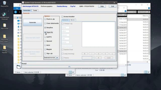
Task: Open address bar history dropdown in right Explorer
Action: pyautogui.click(x=134, y=12)
